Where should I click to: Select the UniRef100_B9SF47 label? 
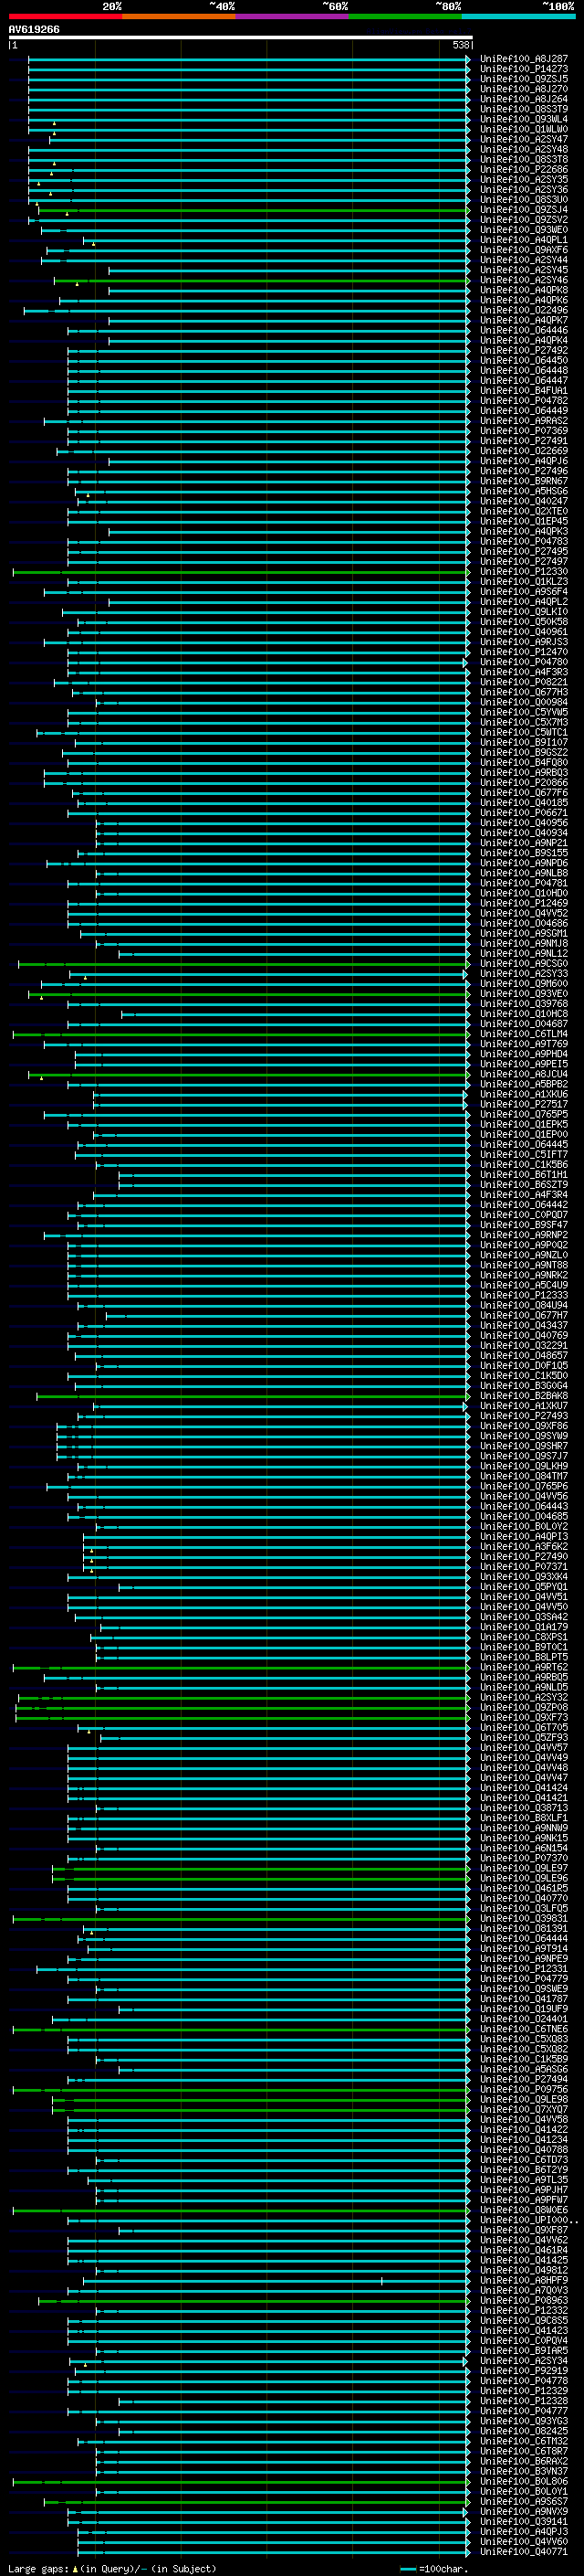point(524,1225)
